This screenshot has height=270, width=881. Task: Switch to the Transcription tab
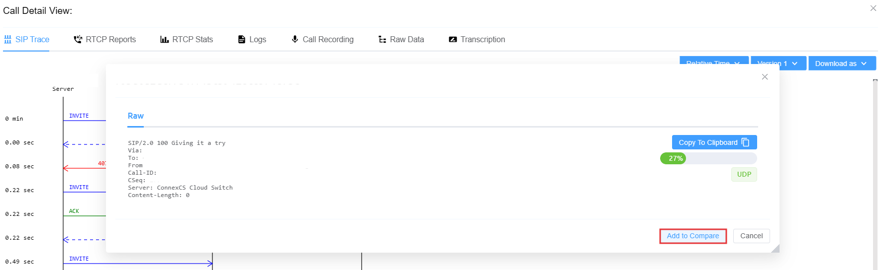coord(477,39)
